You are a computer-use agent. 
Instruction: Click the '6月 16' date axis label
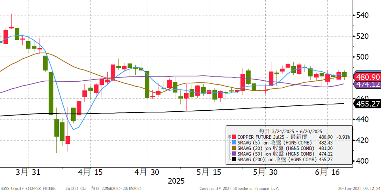click(327, 172)
